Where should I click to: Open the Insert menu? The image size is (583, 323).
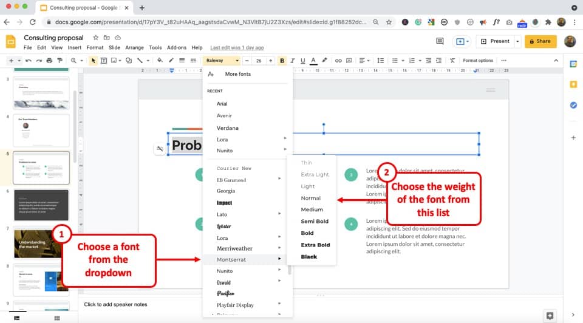click(x=74, y=47)
